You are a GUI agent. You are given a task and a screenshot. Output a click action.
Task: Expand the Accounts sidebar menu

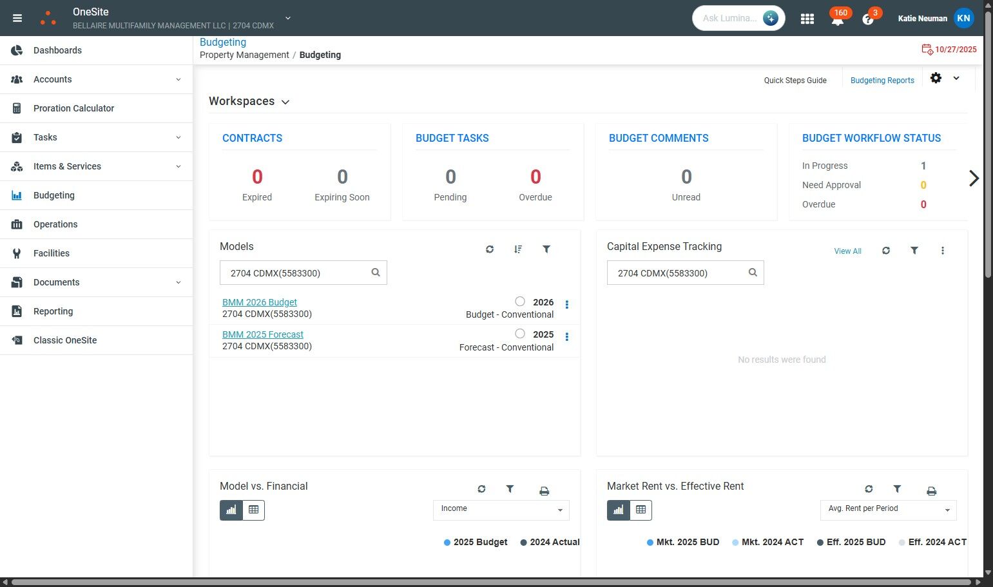(x=97, y=79)
